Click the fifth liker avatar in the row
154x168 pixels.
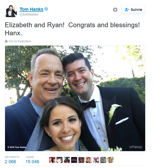[x=81, y=160]
